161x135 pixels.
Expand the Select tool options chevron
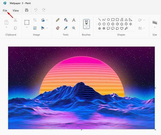(x=27, y=27)
